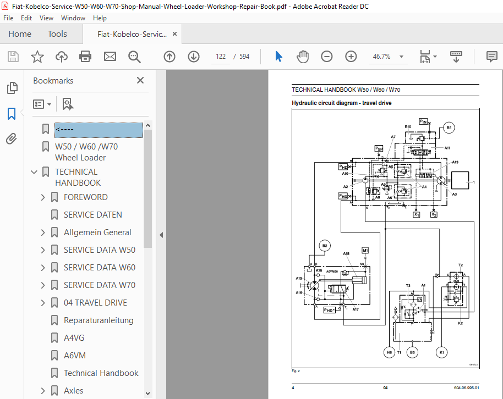Show Page Thumbnails panel
The width and height of the screenshot is (503, 399).
(12, 88)
